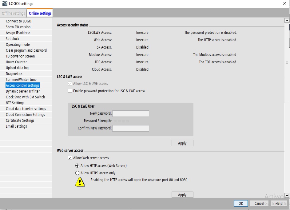The height and width of the screenshot is (210, 290).
Task: Open TD power-on screen settings
Action: pyautogui.click(x=20, y=56)
